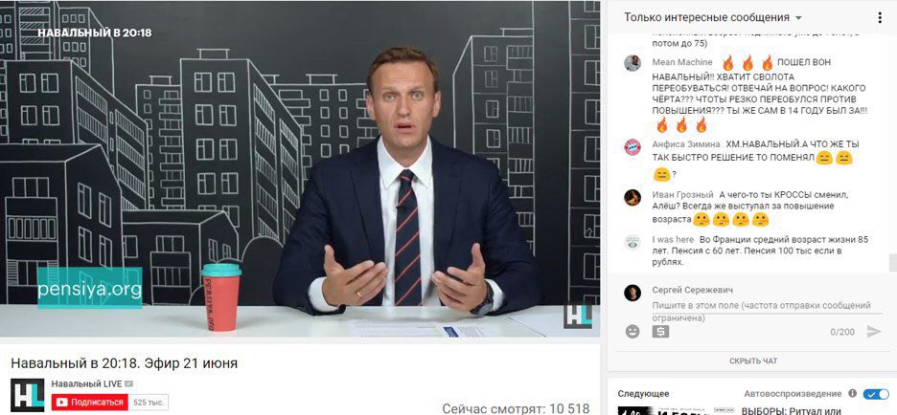The height and width of the screenshot is (415, 897).
Task: Click the chat scrollbar handle
Action: [892, 263]
